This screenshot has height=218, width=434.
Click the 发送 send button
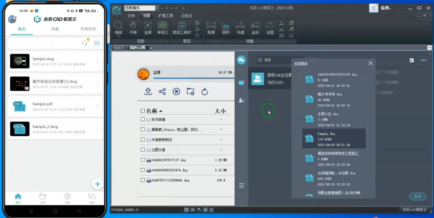tap(417, 196)
